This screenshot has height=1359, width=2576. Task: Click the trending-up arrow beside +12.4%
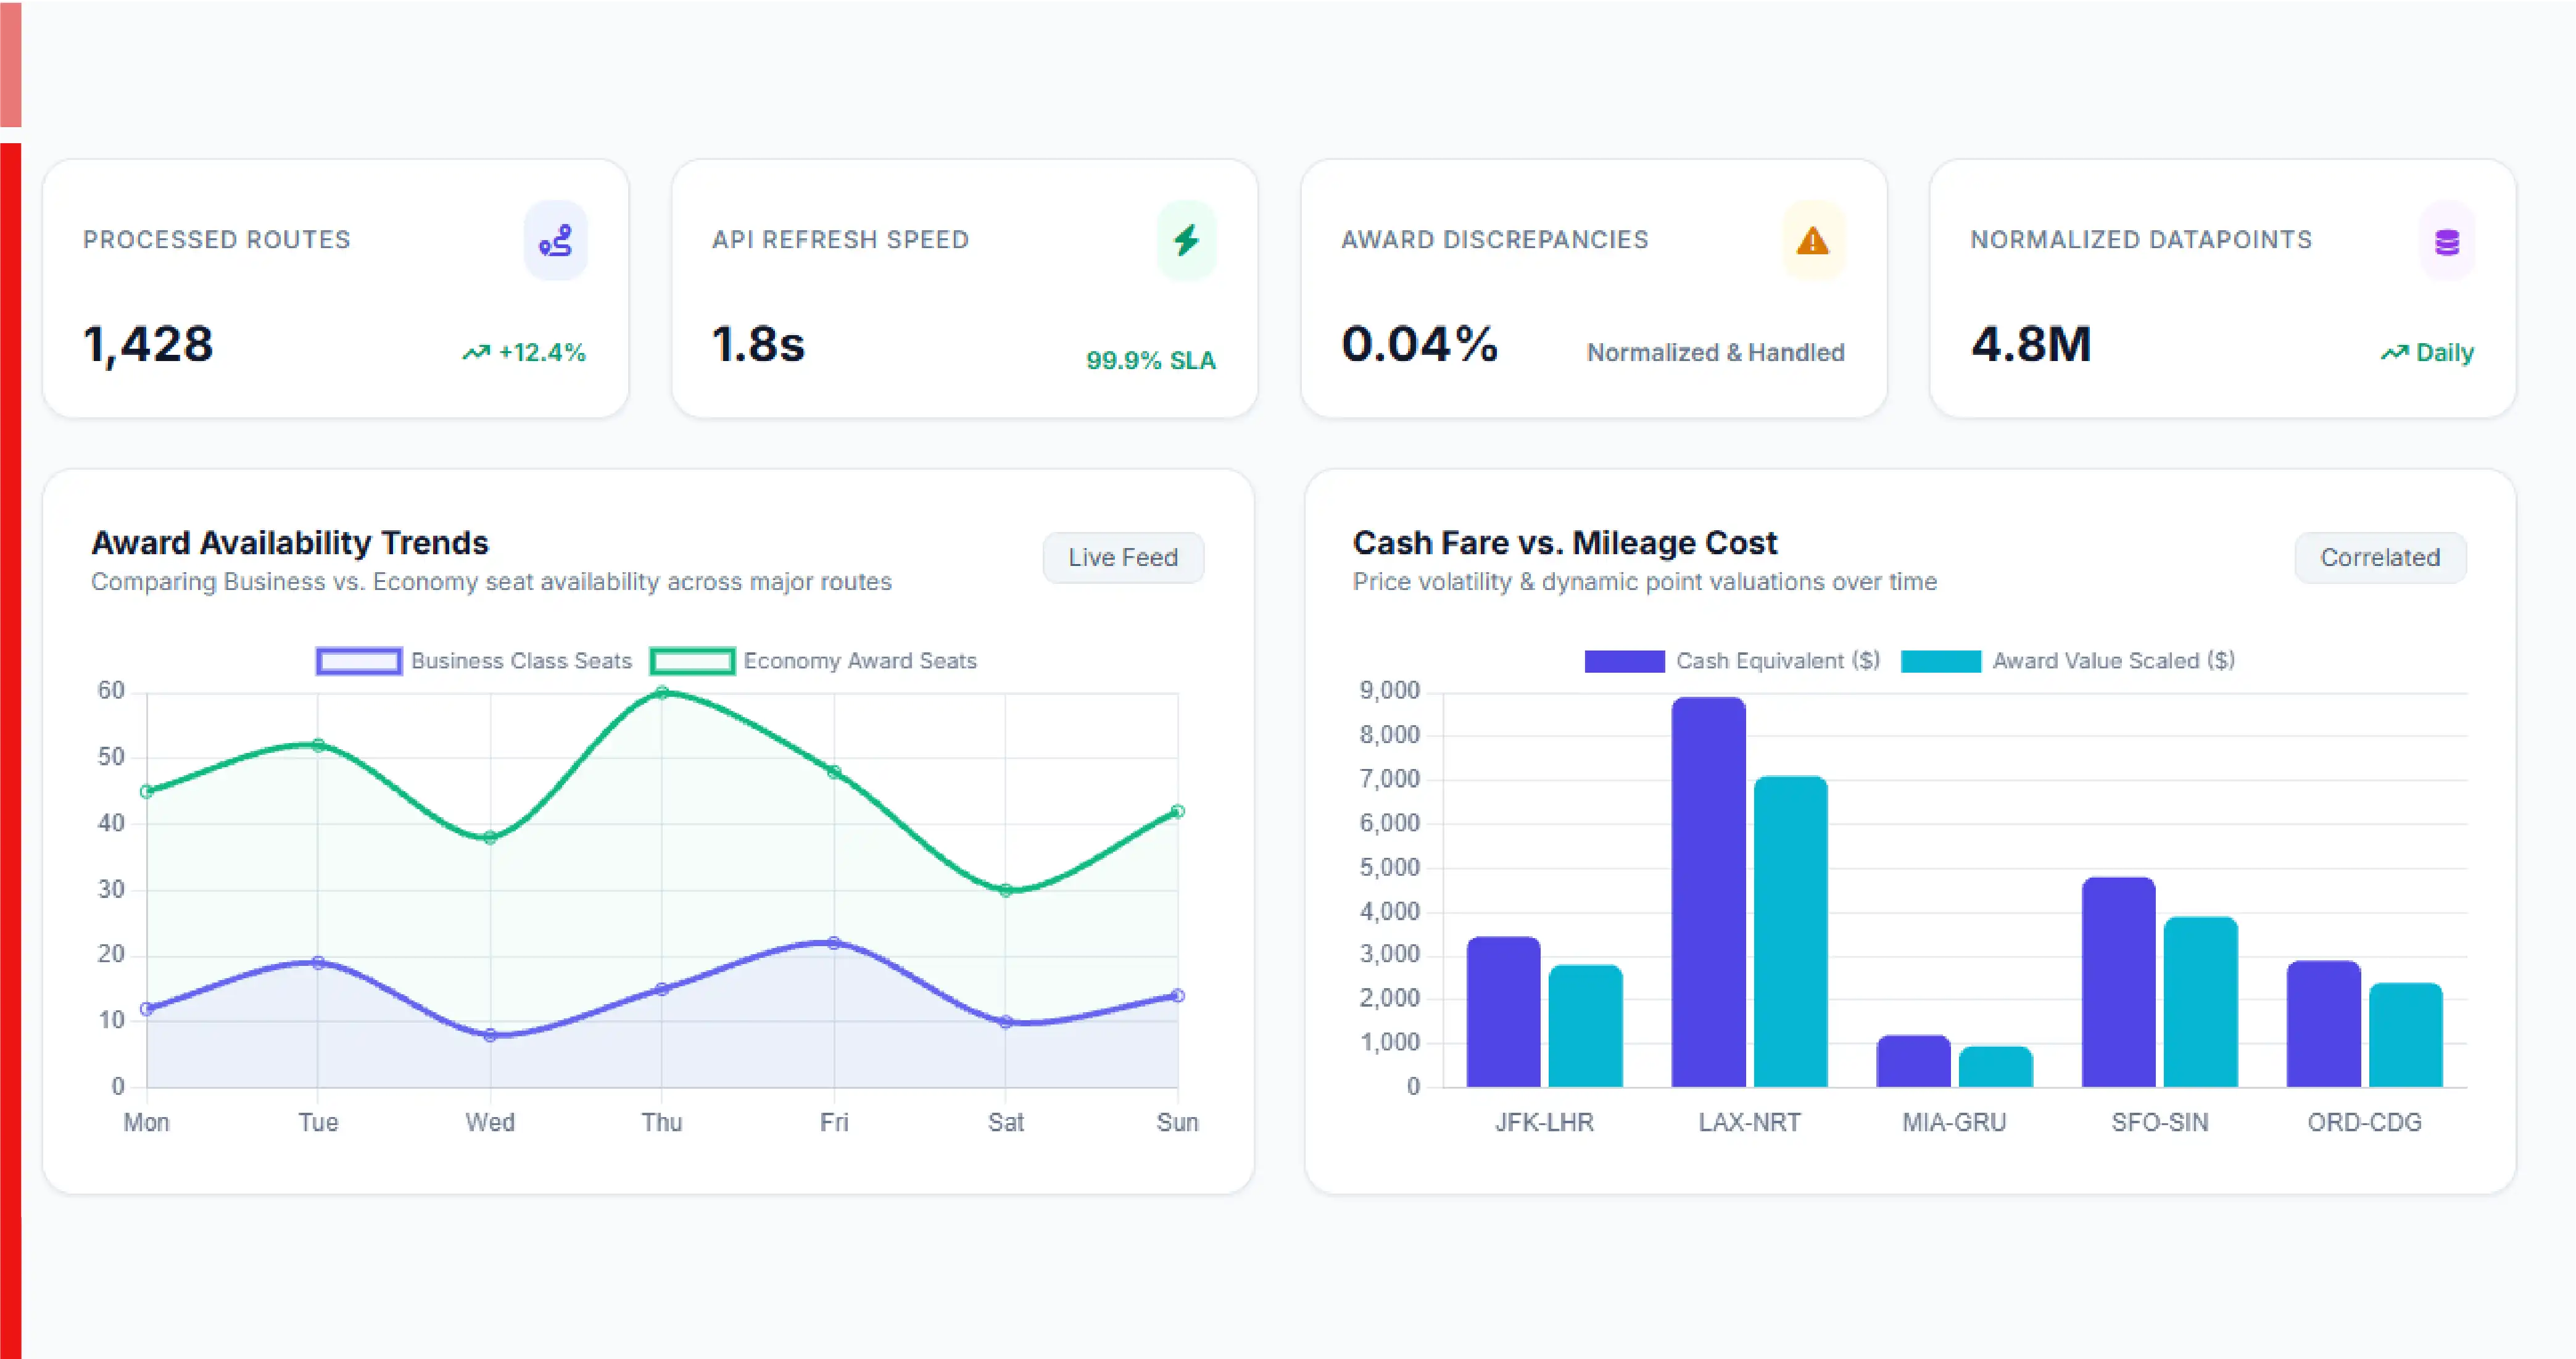[476, 352]
